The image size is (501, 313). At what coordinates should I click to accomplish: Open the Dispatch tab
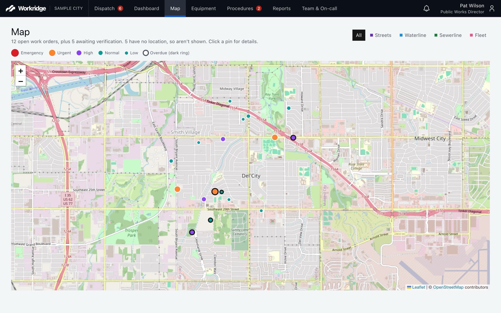(108, 9)
